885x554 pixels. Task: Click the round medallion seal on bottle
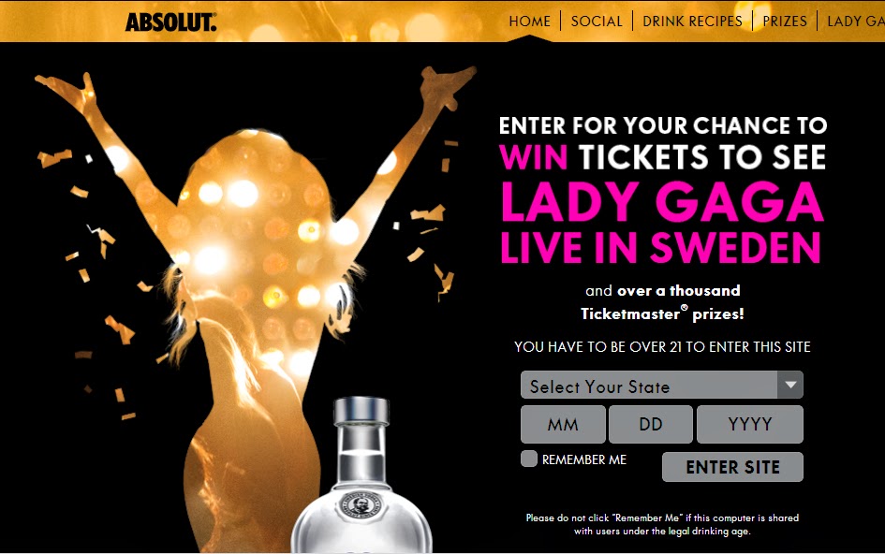[x=361, y=504]
